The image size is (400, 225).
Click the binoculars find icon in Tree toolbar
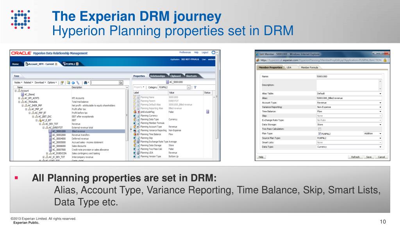86,83
